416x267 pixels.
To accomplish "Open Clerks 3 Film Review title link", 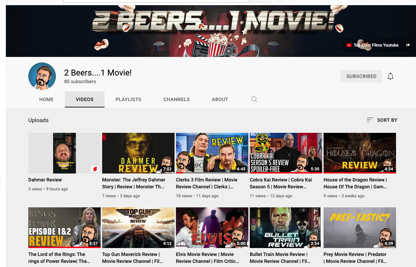I will [207, 183].
